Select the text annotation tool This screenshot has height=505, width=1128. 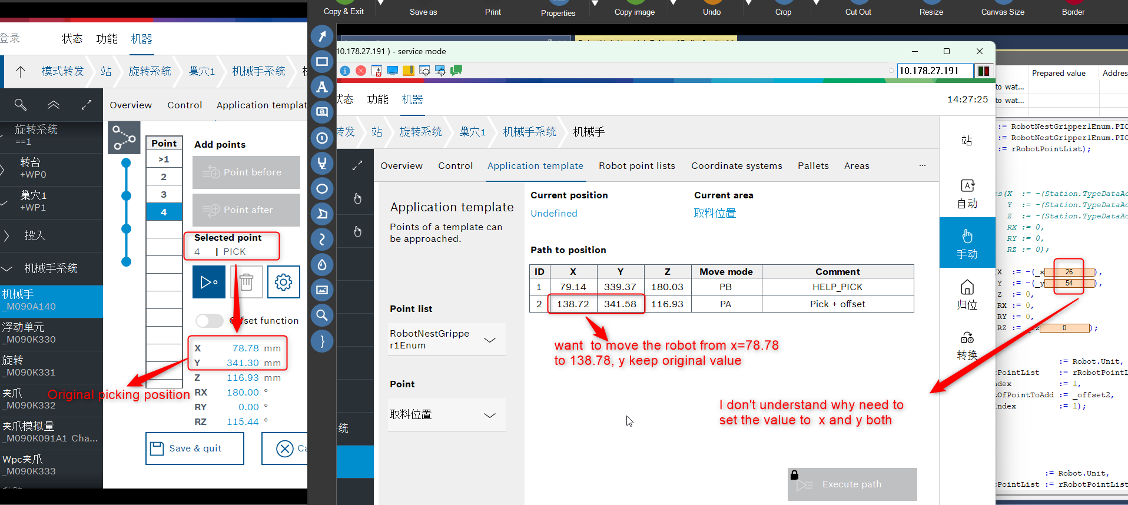(322, 87)
